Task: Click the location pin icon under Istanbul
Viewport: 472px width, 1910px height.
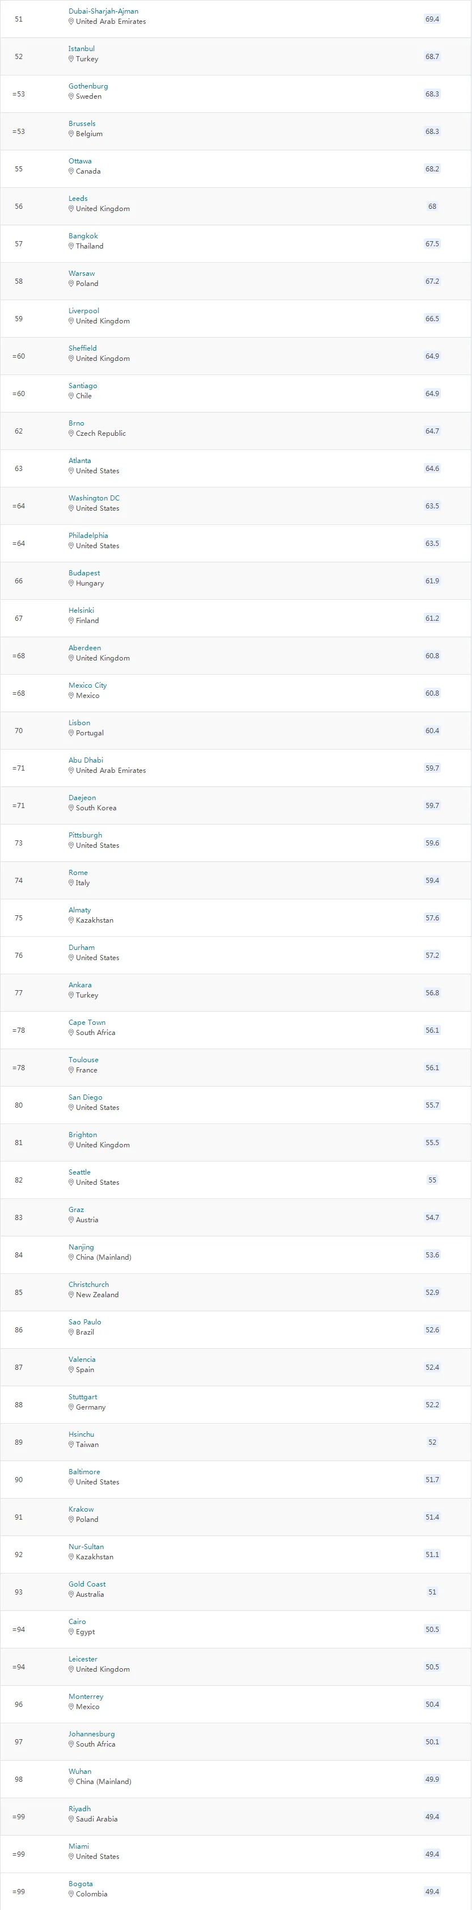Action: pyautogui.click(x=71, y=60)
